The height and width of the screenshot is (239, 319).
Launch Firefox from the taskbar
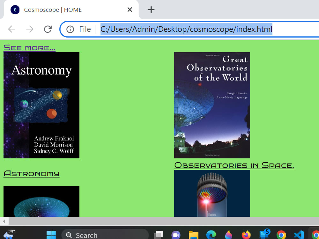246,235
